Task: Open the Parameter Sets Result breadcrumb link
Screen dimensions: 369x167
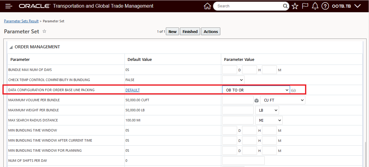Action: (21, 21)
